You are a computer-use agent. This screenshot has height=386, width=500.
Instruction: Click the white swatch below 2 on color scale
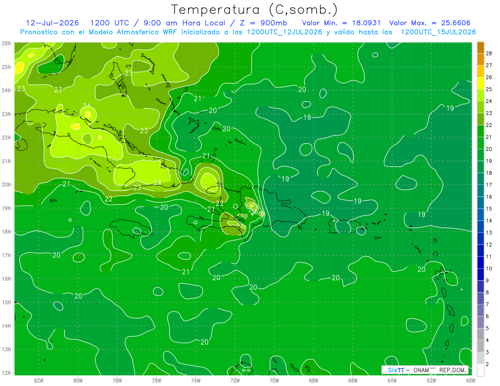click(x=480, y=369)
